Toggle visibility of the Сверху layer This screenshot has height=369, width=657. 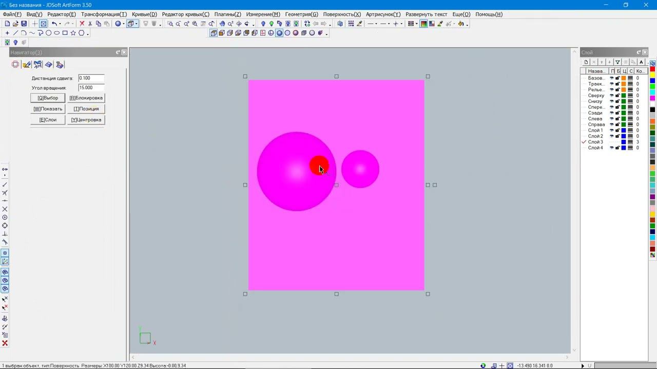tap(612, 96)
